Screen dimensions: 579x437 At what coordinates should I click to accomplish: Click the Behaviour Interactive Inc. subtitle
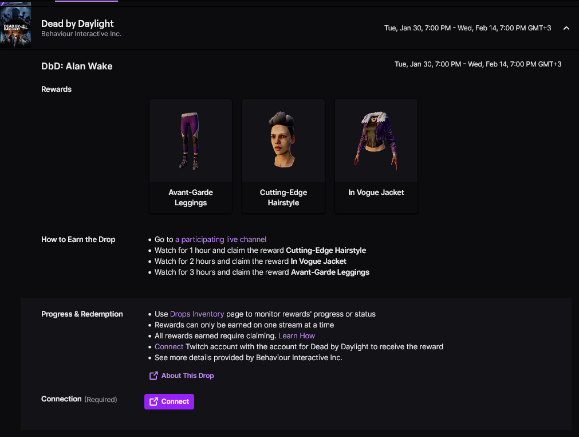(x=81, y=34)
